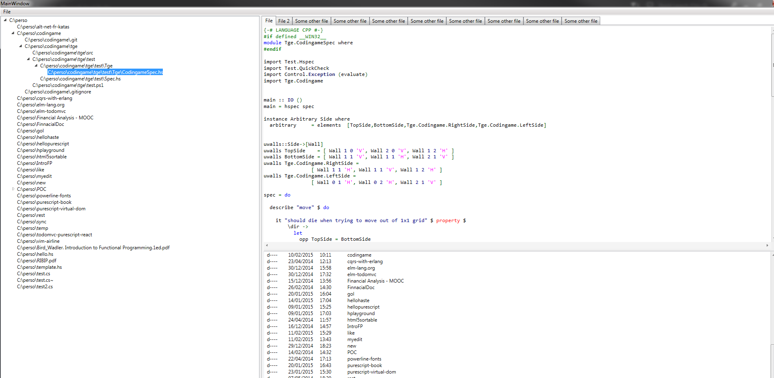Click the powerline-fonts row in listing
The height and width of the screenshot is (378, 774).
(324, 359)
